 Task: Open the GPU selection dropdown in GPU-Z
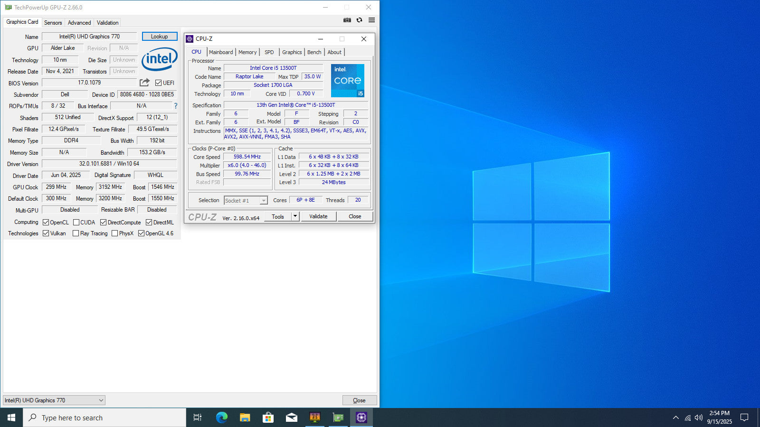click(x=54, y=400)
